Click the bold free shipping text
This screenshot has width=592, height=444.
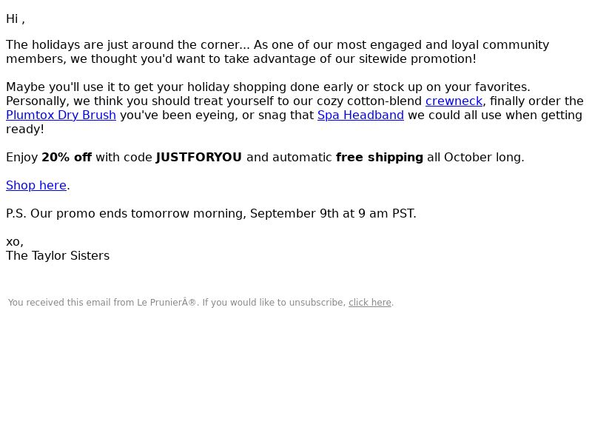tap(380, 158)
